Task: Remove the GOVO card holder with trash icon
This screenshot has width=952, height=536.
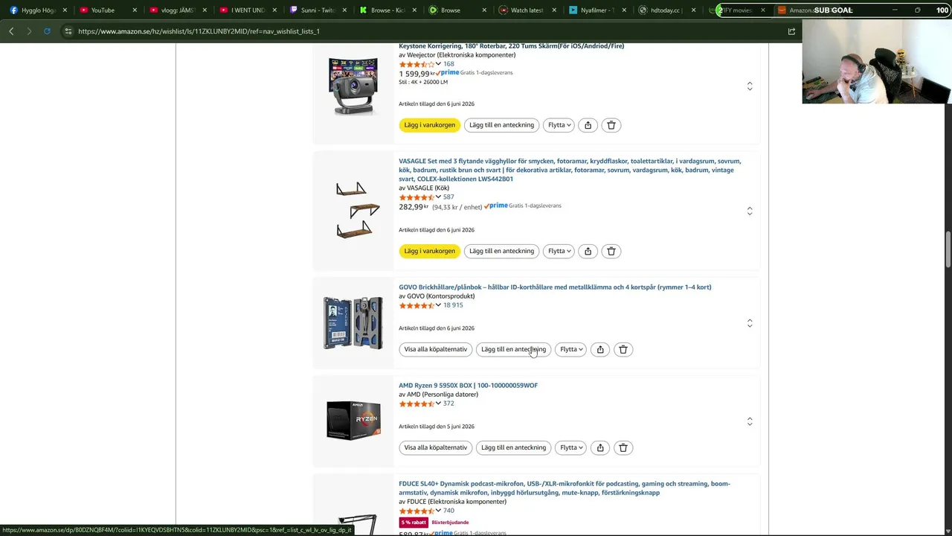Action: pyautogui.click(x=623, y=349)
